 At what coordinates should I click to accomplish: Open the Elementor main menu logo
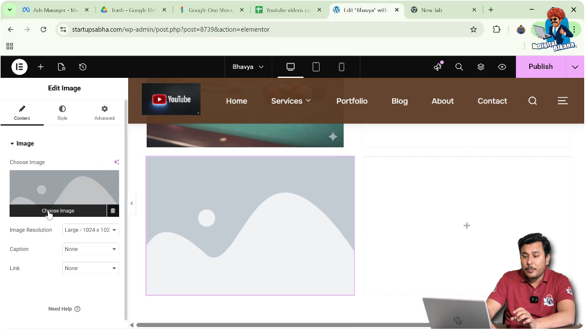[19, 67]
